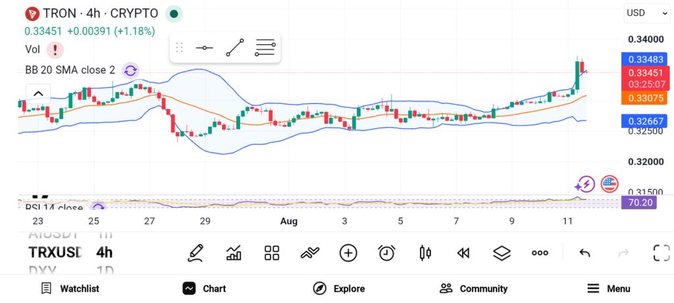Open the layers Object tree icon

(x=502, y=253)
